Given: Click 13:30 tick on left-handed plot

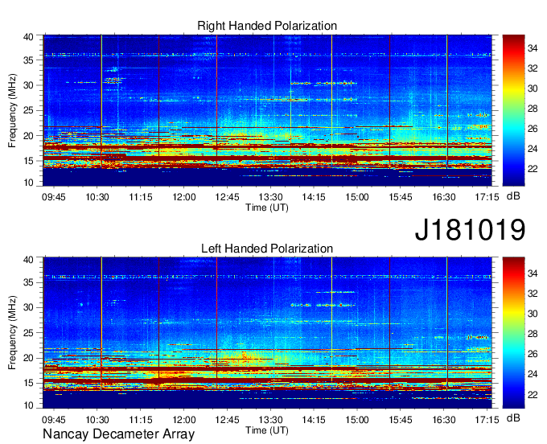Looking at the screenshot, I should point(270,420).
